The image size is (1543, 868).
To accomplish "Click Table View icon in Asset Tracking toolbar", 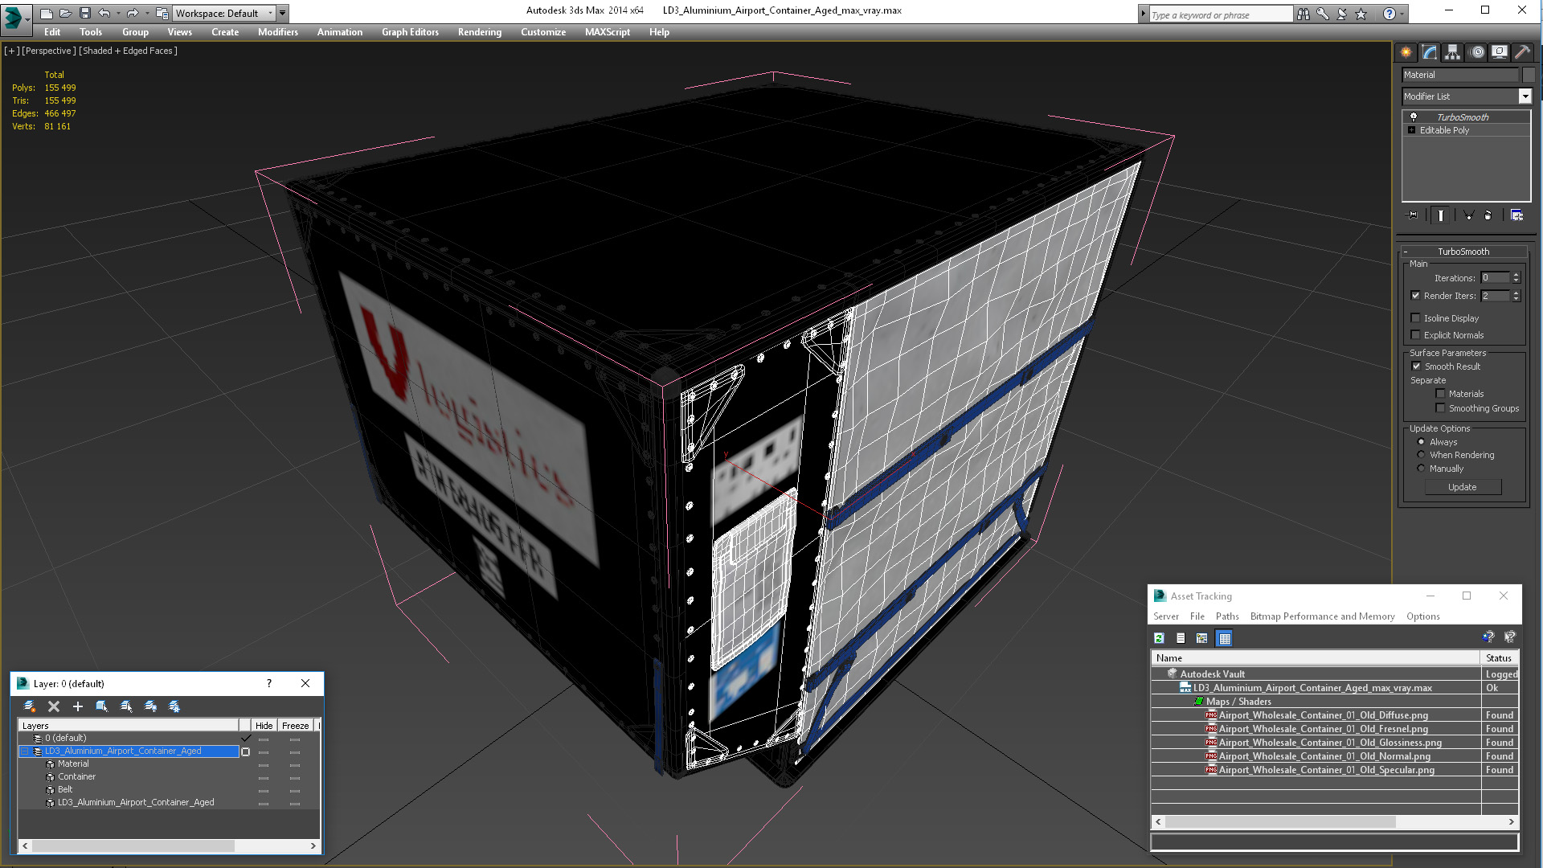I will (x=1225, y=638).
